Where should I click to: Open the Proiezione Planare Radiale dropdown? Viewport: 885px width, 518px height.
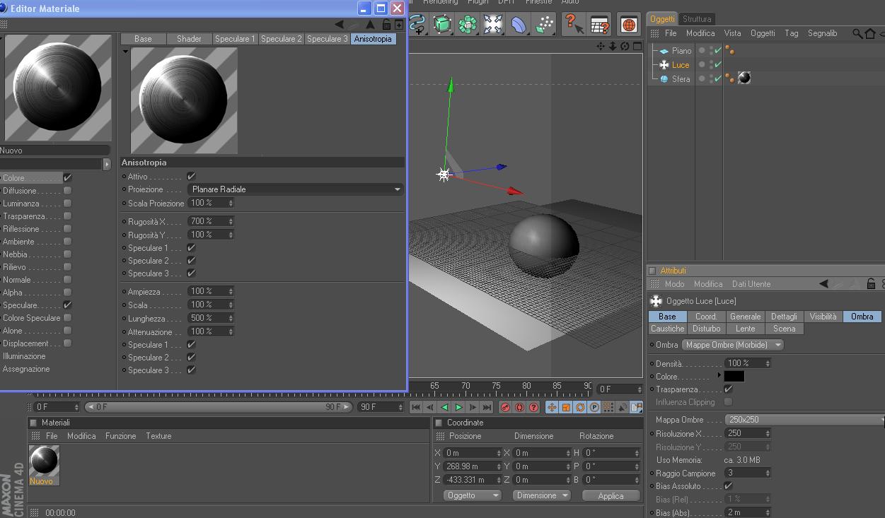(x=295, y=189)
